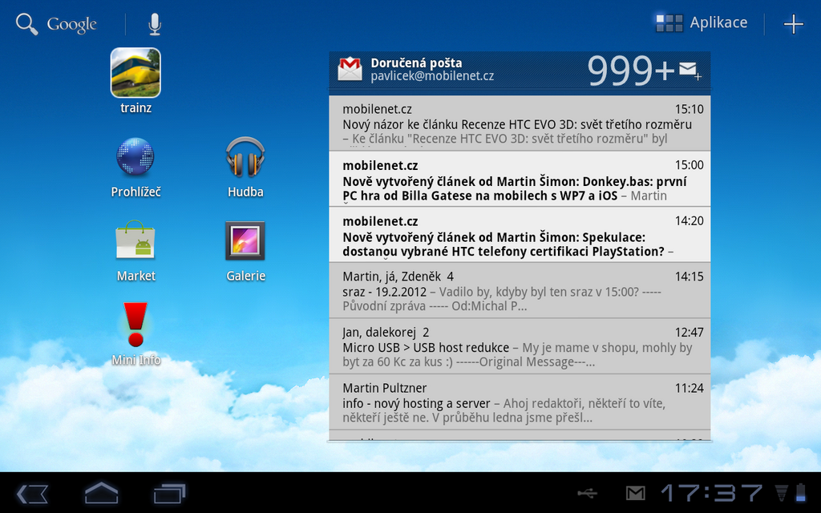Open the Aplikace app drawer
The image size is (821, 513).
(x=701, y=22)
